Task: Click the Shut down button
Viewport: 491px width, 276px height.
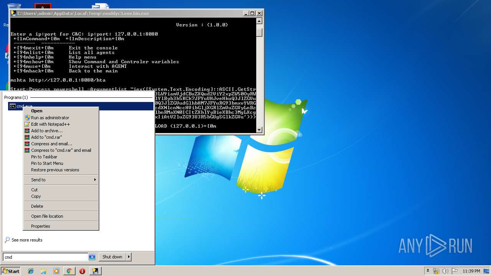Action: [112, 257]
